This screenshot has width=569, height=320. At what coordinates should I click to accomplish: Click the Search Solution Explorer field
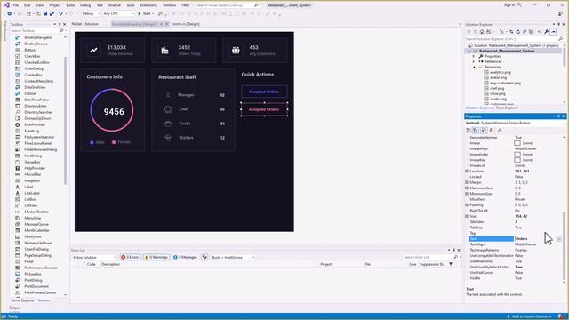coord(511,39)
